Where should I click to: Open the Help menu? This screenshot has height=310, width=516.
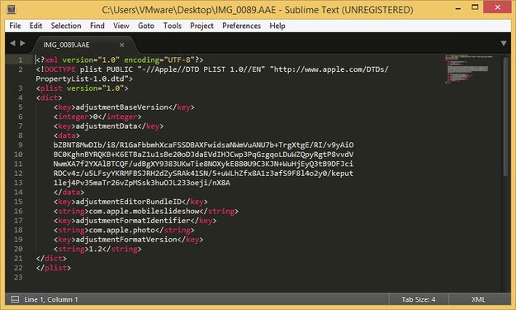277,26
